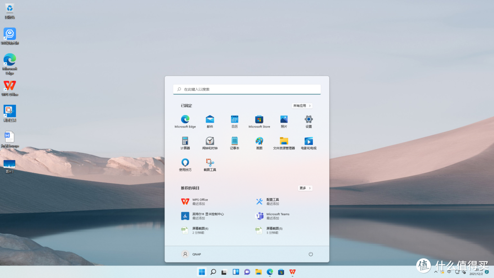Open the 画图 (Paint) app
Viewport: 494px width, 278px height.
coord(259,141)
